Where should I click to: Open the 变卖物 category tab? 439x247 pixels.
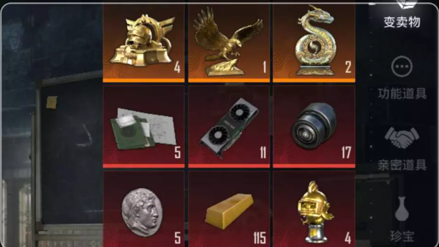[402, 22]
